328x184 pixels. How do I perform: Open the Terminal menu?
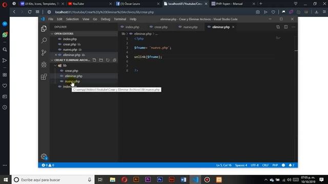[x=120, y=19]
